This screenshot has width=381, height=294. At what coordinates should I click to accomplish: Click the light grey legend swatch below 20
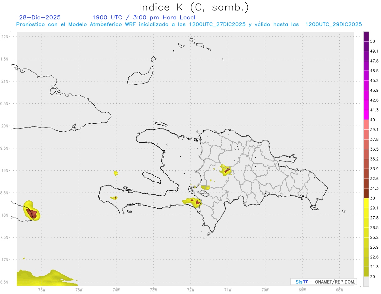pyautogui.click(x=366, y=282)
